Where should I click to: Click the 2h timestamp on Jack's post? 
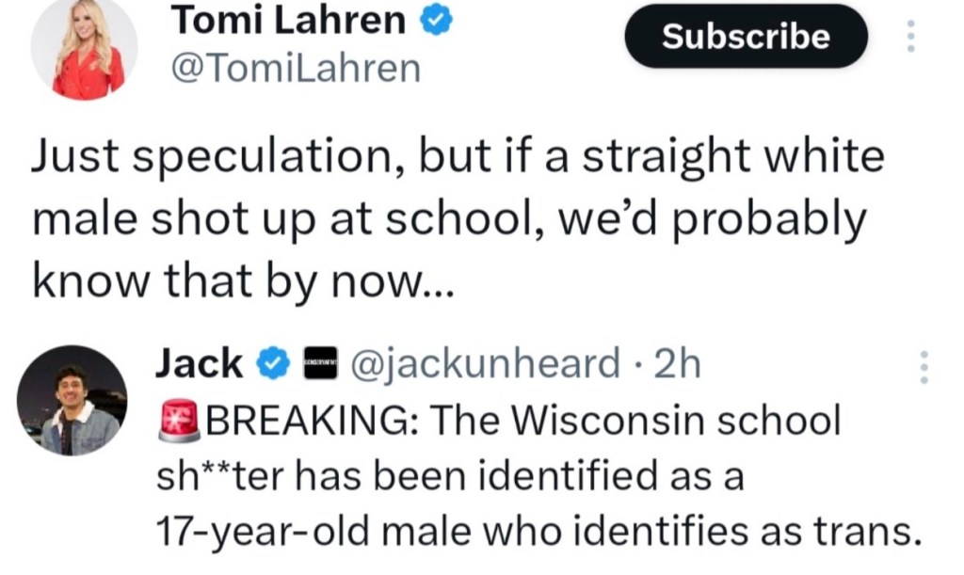(678, 362)
